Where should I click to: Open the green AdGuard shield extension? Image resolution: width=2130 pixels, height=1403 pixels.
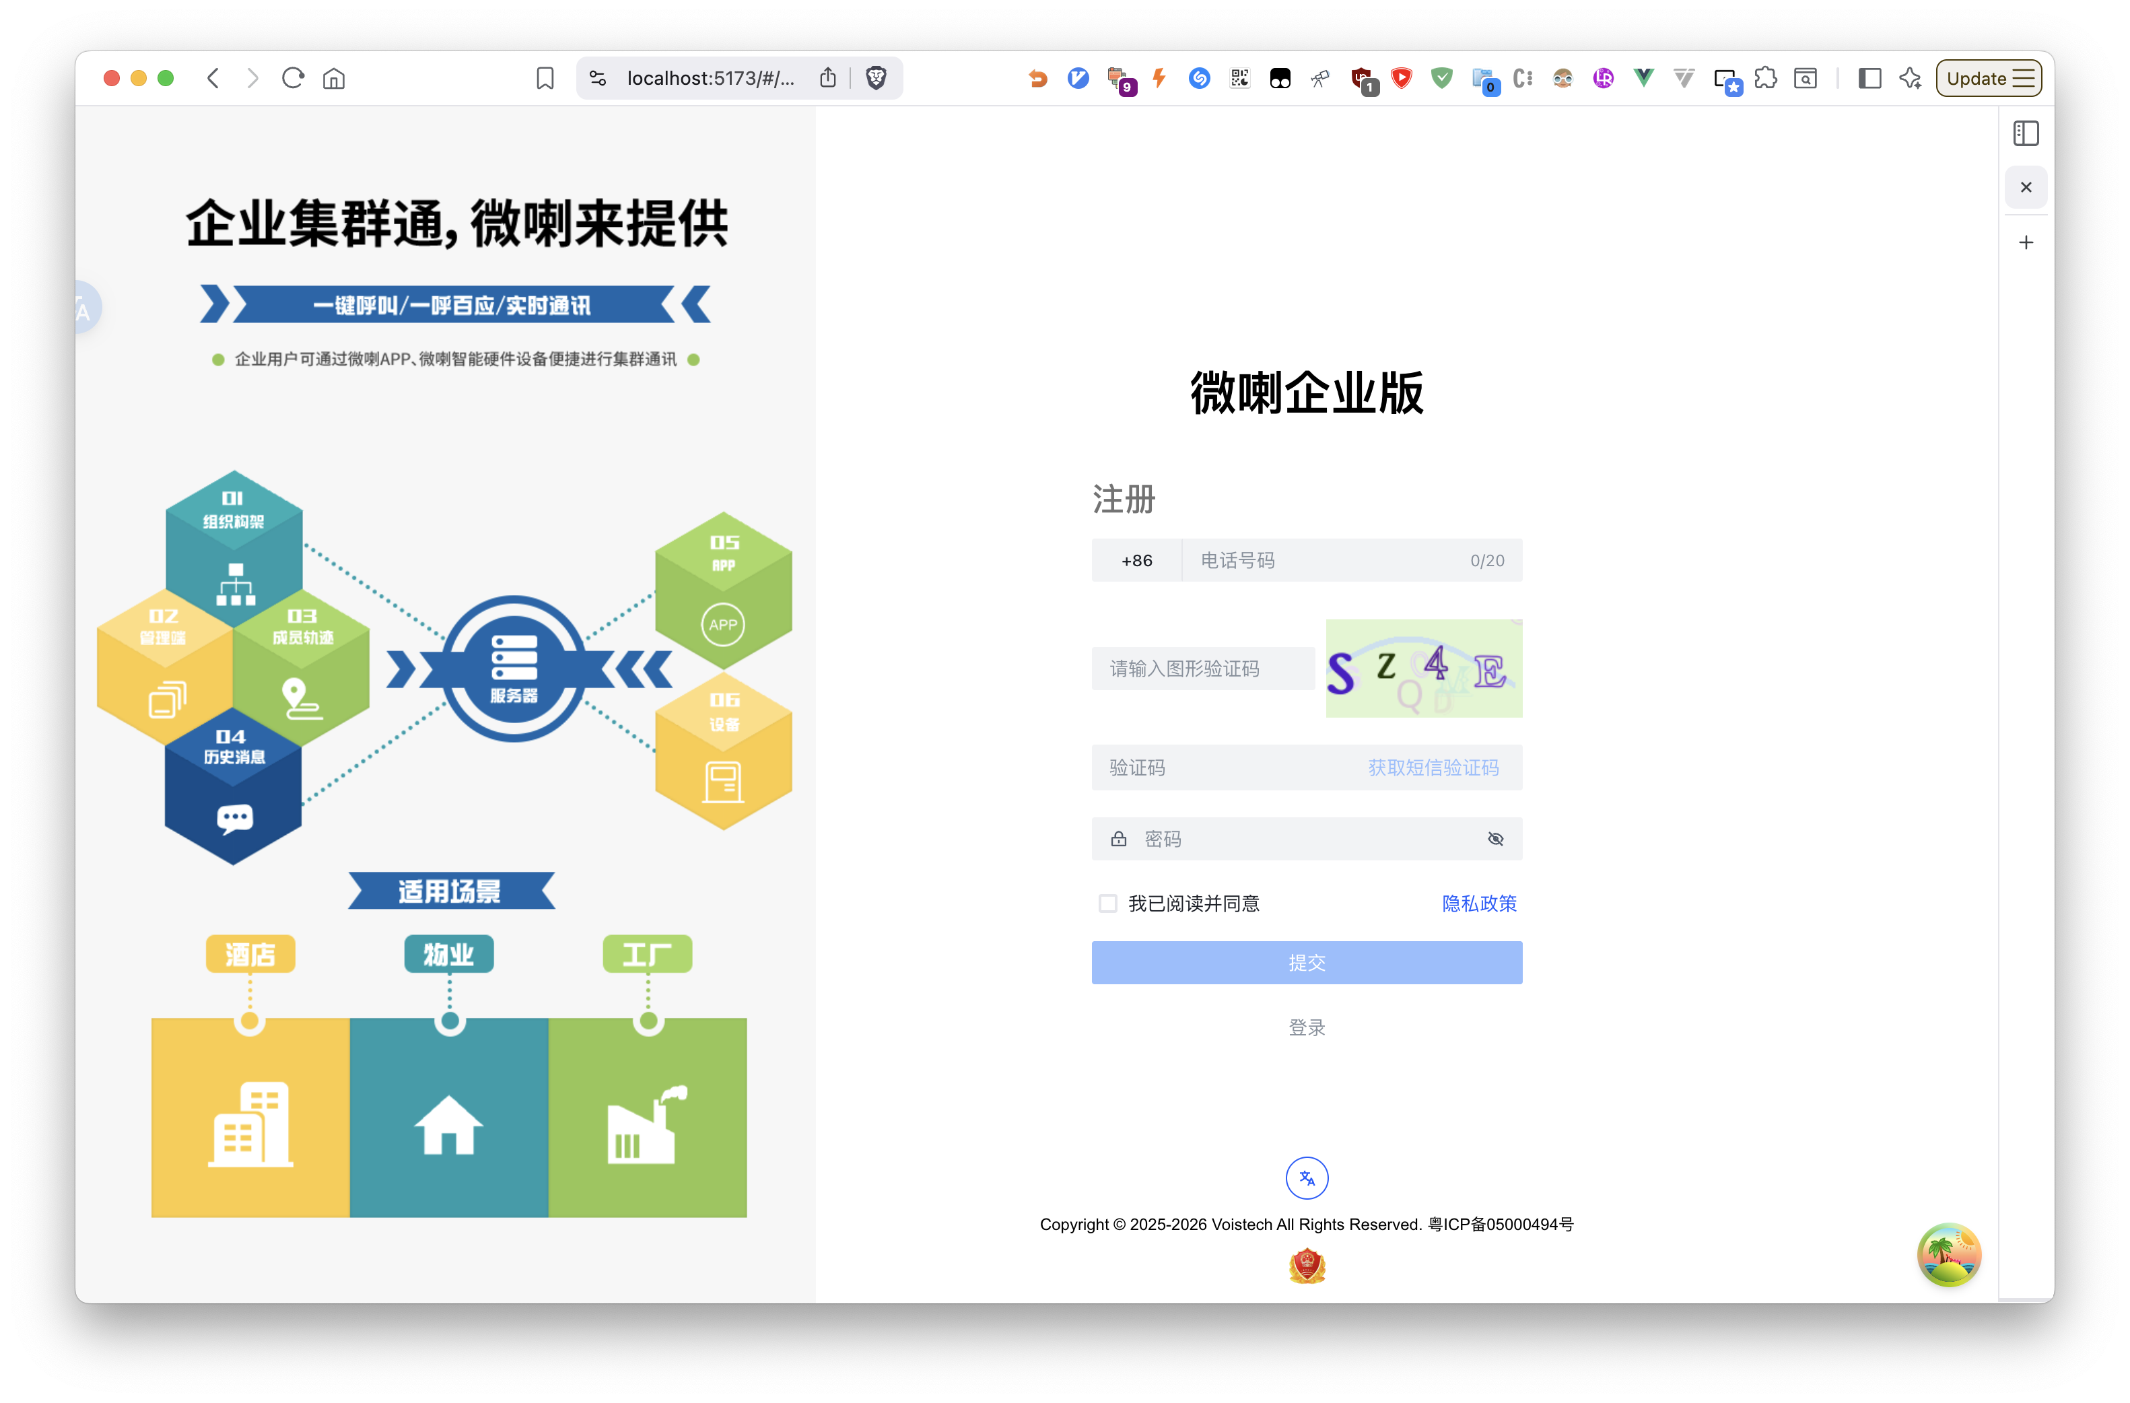click(x=1442, y=79)
